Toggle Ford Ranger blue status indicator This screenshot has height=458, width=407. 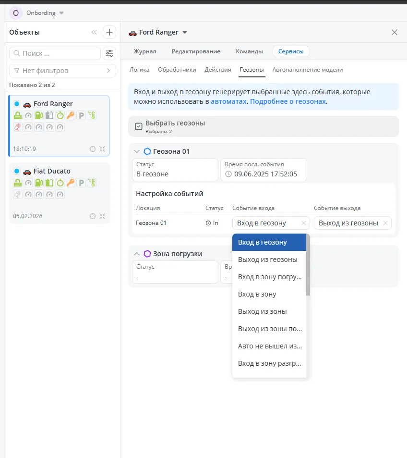point(17,104)
